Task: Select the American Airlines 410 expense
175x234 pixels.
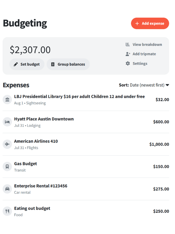Action: point(36,141)
